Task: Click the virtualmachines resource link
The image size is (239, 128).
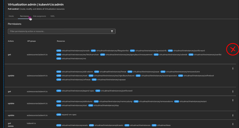Action: [x=164, y=125]
